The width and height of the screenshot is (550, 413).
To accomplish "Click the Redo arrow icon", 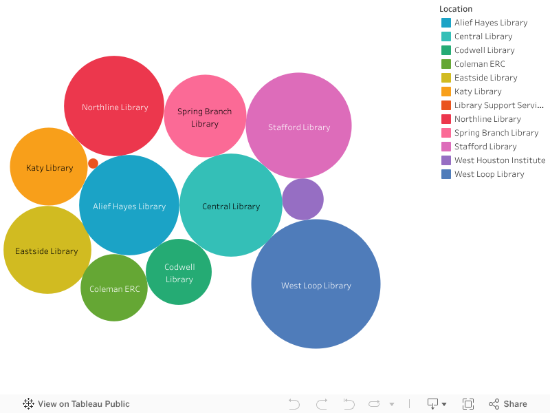I will coord(321,404).
